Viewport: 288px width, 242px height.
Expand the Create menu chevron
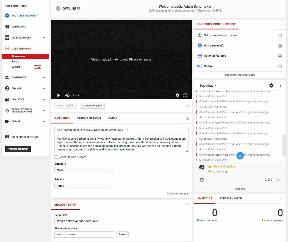tap(44, 122)
